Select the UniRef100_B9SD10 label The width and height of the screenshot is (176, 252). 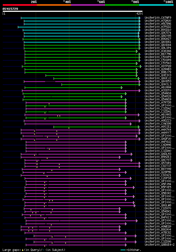pos(158,30)
